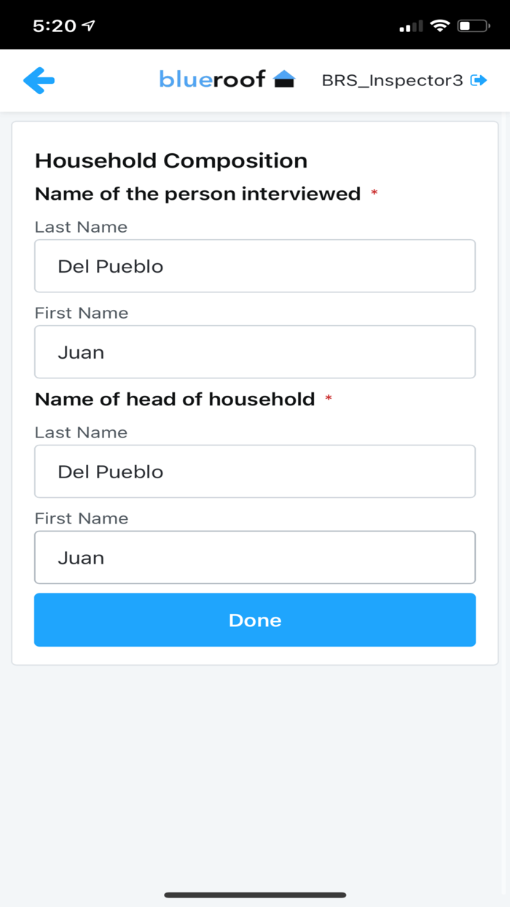Click the blueroof house logo icon

pos(284,79)
